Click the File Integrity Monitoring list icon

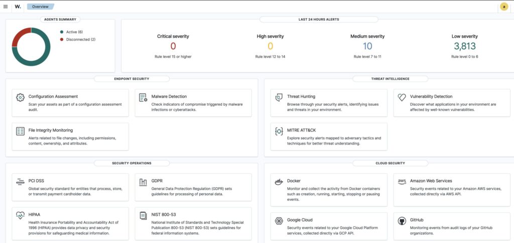coord(20,131)
